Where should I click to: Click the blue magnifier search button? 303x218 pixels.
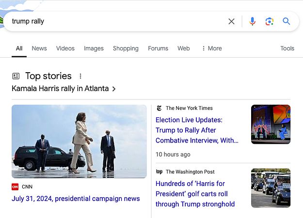(x=287, y=21)
